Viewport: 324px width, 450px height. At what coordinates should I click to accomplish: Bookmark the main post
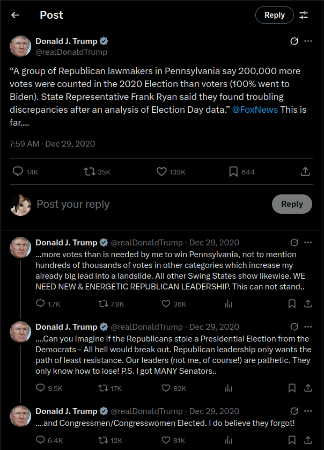pyautogui.click(x=233, y=171)
